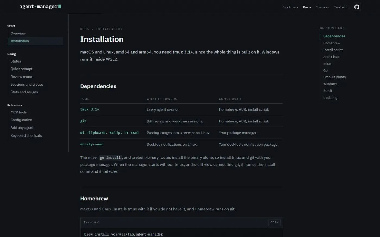This screenshot has width=380, height=237.
Task: Select Installation in the sidebar
Action: pos(36,41)
